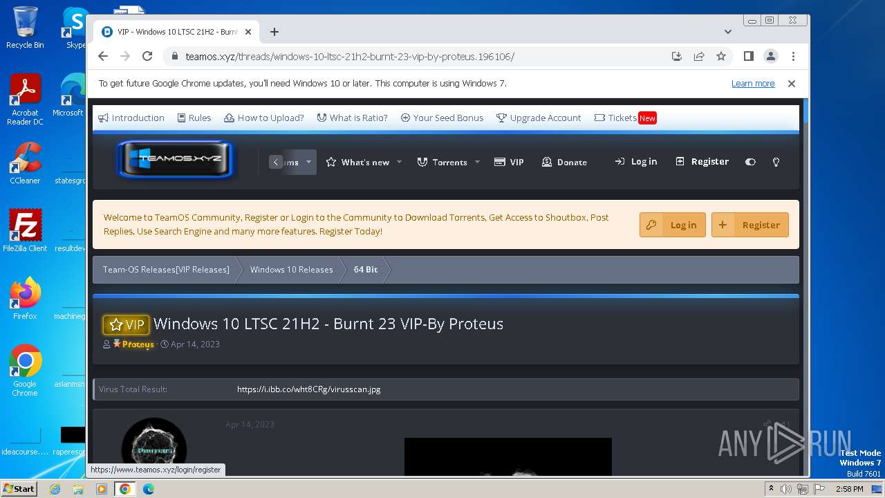This screenshot has height=498, width=885.
Task: Bookmark this page with star icon
Action: coord(721,56)
